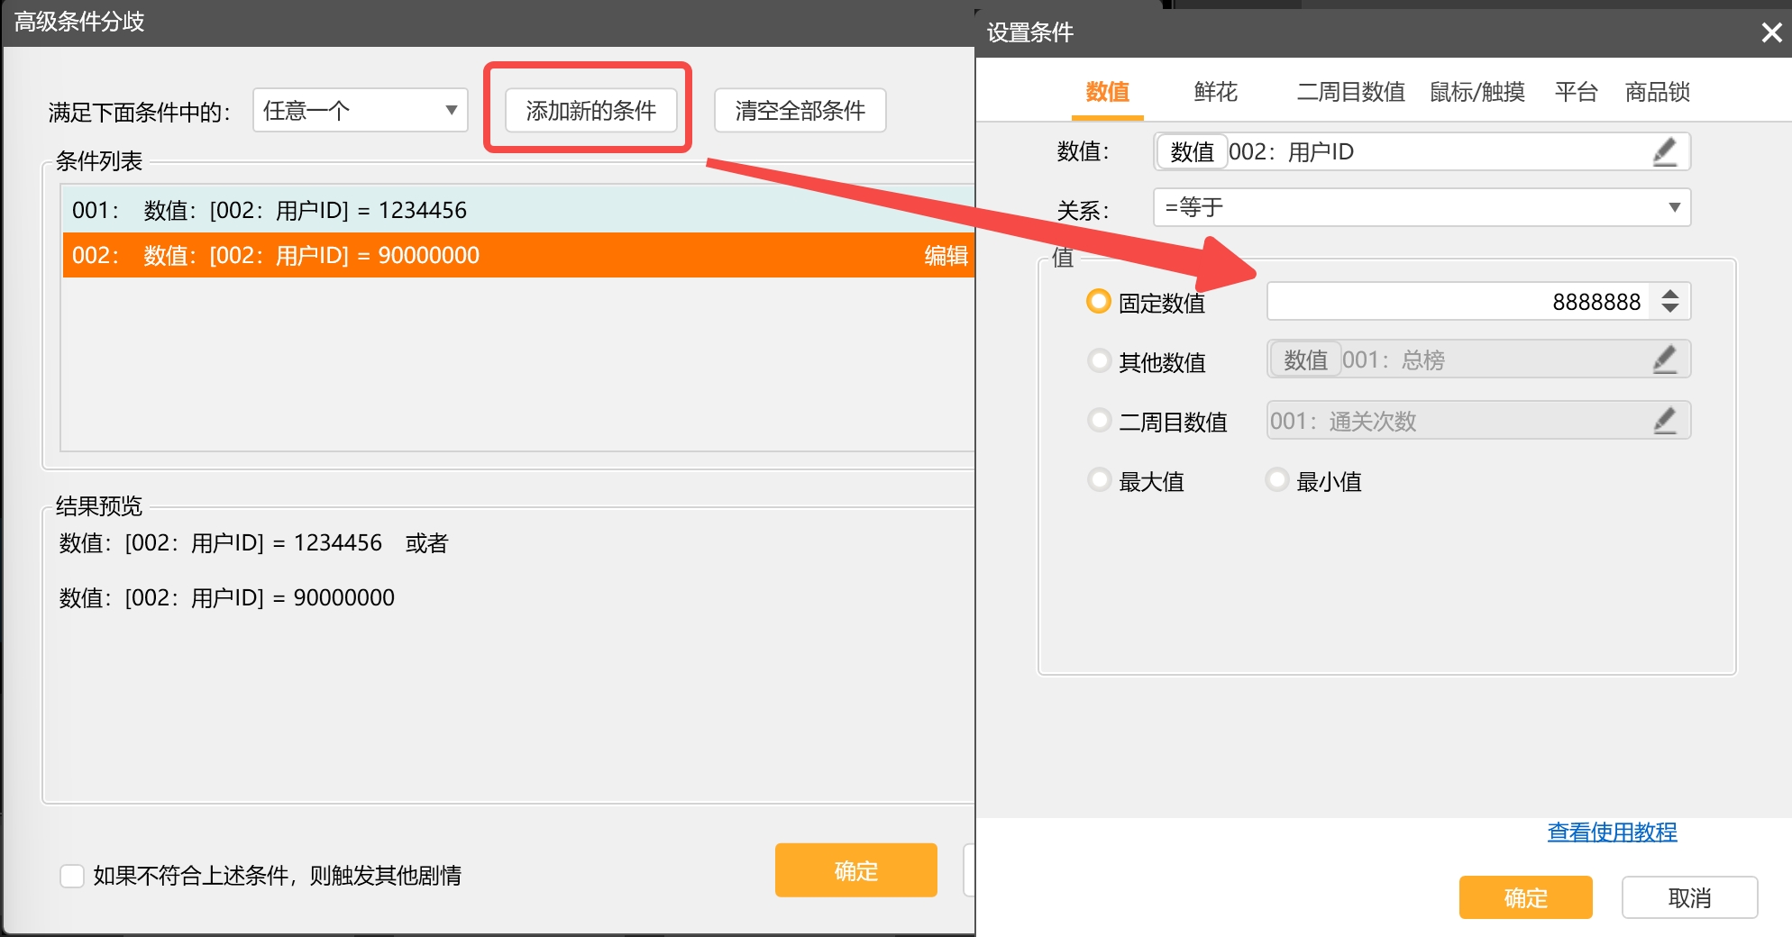Click the pencil icon for 用户ID value
Screen dimensions: 1792x937
(1664, 151)
